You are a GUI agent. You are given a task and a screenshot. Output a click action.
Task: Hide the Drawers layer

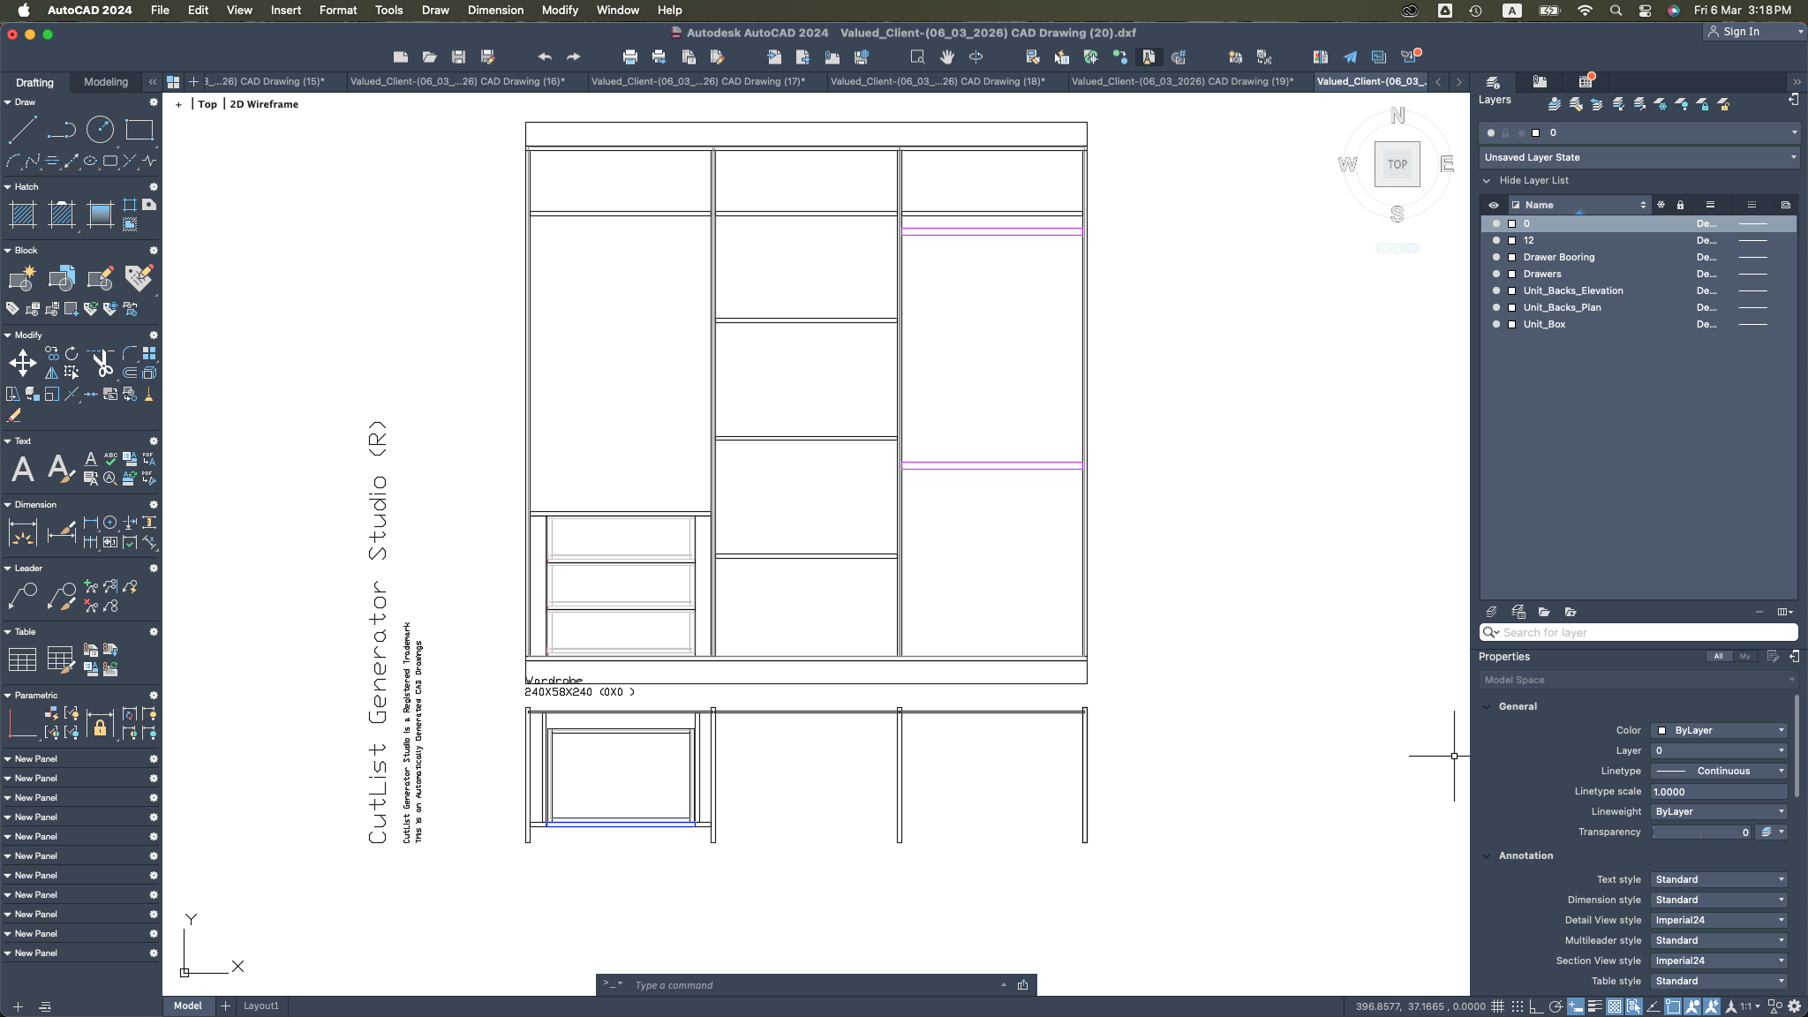click(x=1497, y=274)
